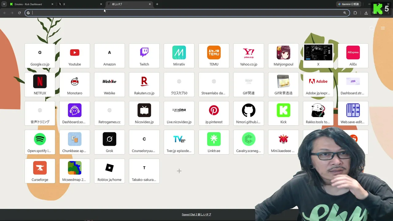
Task: Click the zoom magnifier icon in address bar
Action: point(345,13)
